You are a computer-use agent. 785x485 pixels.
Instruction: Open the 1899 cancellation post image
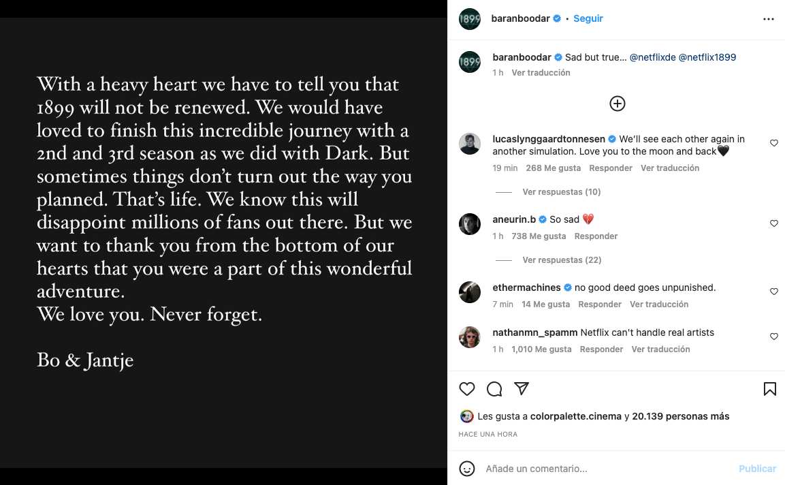point(223,242)
